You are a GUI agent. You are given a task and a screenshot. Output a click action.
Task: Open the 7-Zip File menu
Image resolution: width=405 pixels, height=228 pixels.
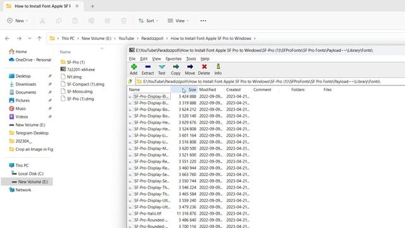(x=132, y=59)
